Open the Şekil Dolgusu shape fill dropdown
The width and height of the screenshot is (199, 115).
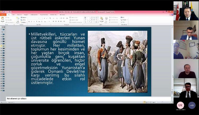point(114,17)
